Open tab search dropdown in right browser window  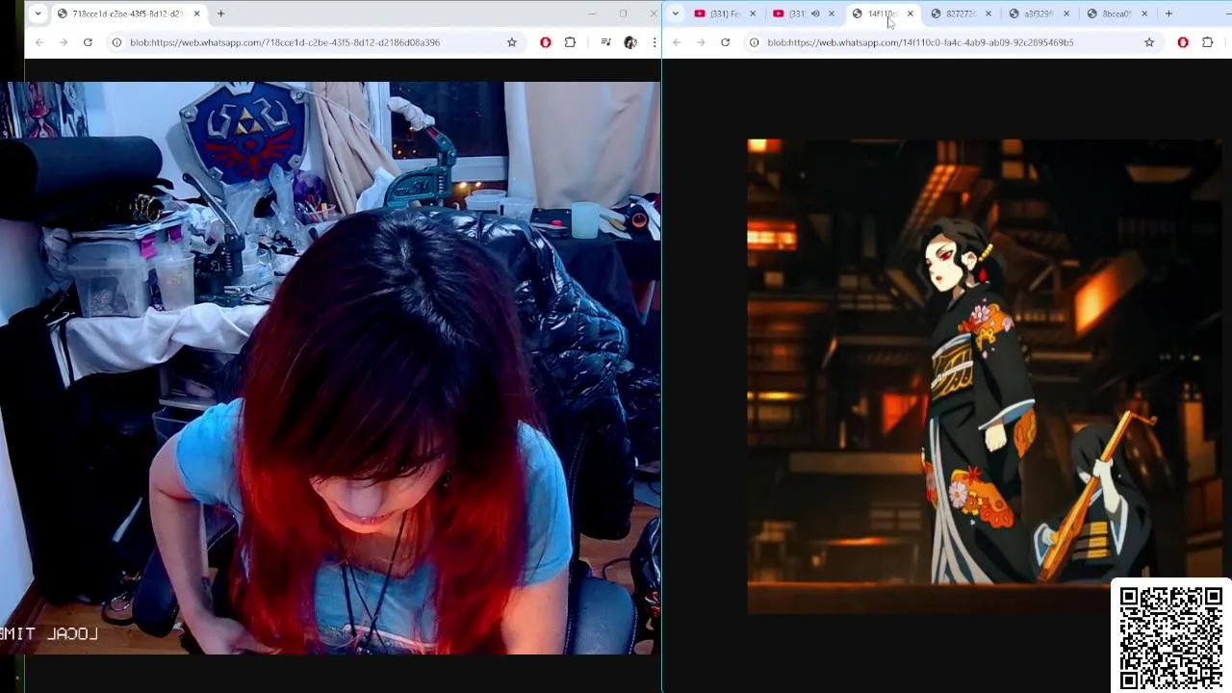pyautogui.click(x=676, y=13)
